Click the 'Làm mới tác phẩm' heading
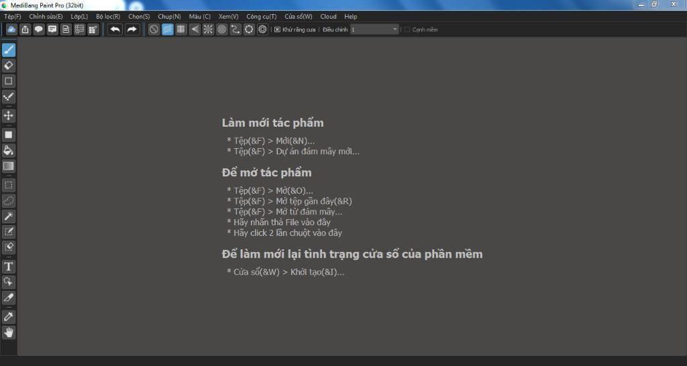 pos(272,123)
